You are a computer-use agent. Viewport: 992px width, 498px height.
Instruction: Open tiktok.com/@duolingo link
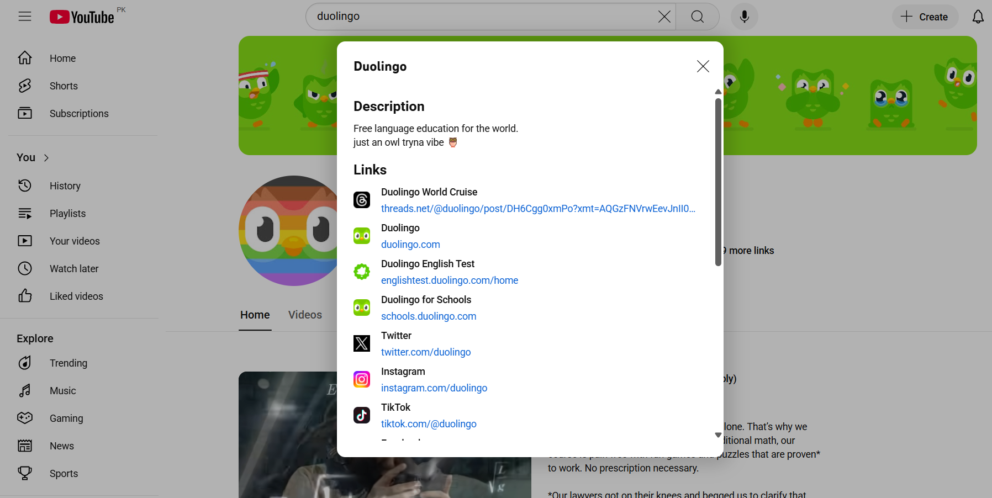coord(429,424)
